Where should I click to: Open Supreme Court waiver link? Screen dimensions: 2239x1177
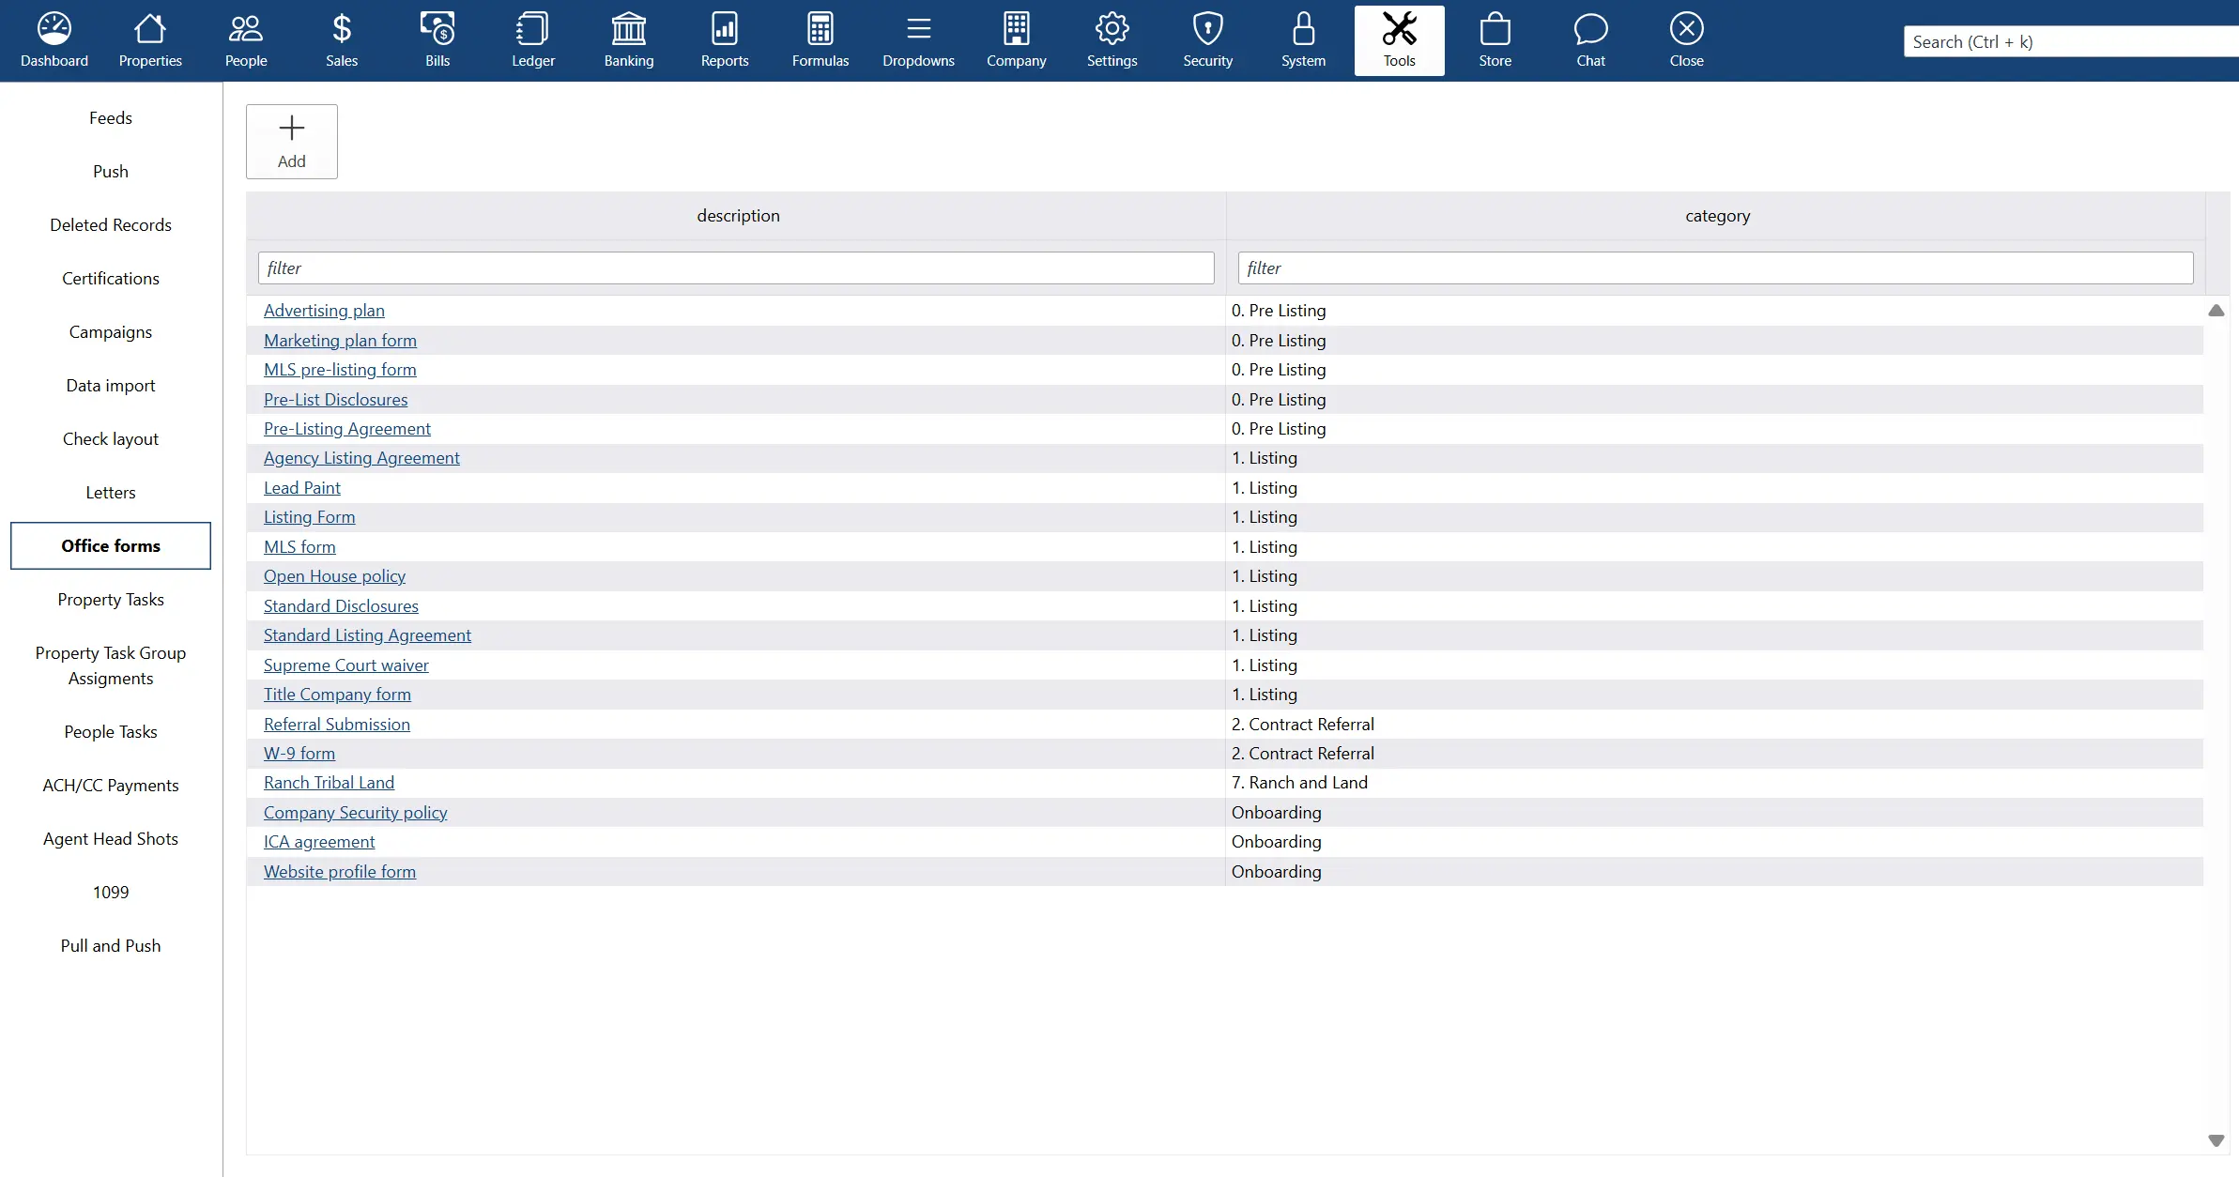point(346,665)
